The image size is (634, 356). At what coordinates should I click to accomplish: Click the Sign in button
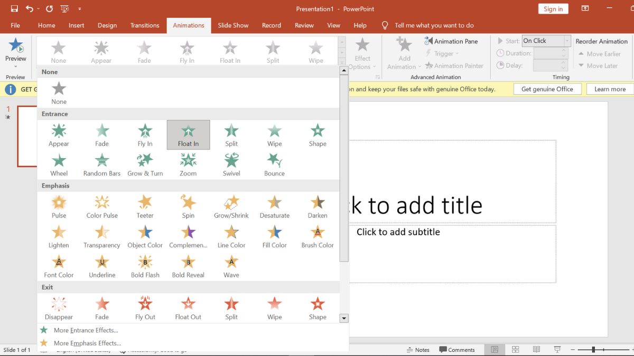tap(553, 9)
